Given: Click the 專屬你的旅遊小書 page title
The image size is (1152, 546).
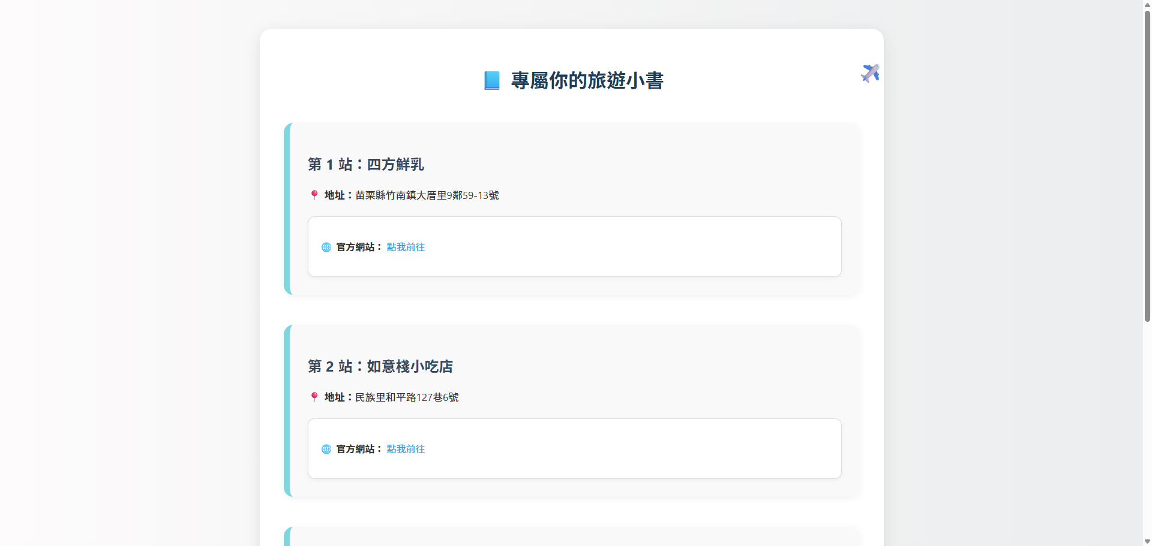Looking at the screenshot, I should pyautogui.click(x=587, y=80).
